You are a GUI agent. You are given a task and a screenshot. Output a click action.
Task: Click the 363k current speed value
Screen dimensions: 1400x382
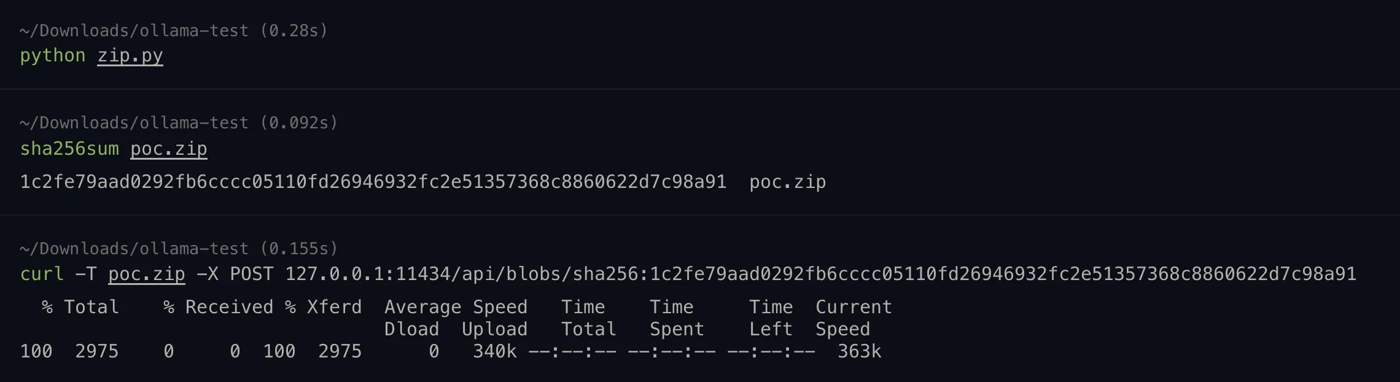click(x=859, y=351)
